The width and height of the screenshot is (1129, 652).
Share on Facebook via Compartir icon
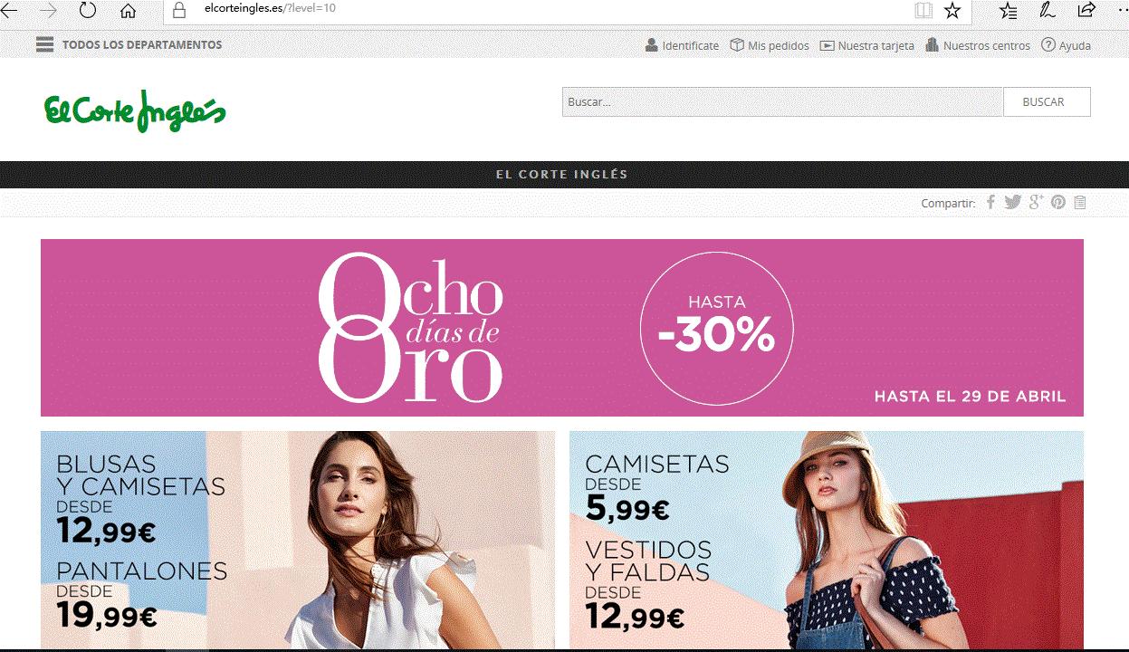point(990,202)
